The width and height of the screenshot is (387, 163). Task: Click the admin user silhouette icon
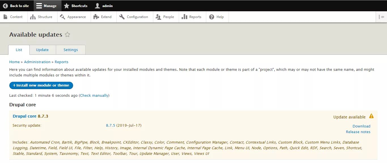click(97, 6)
